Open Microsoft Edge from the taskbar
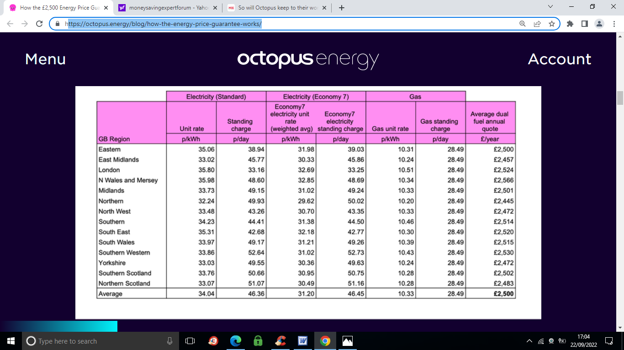The height and width of the screenshot is (350, 624). click(236, 341)
